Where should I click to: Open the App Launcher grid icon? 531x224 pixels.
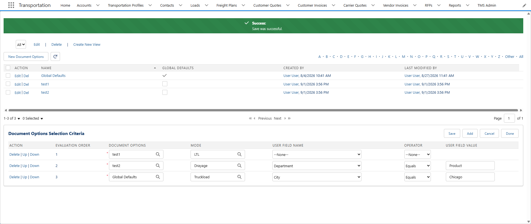coord(11,5)
